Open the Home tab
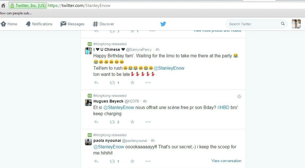Image resolution: width=305 pixels, height=168 pixels. click(x=9, y=24)
